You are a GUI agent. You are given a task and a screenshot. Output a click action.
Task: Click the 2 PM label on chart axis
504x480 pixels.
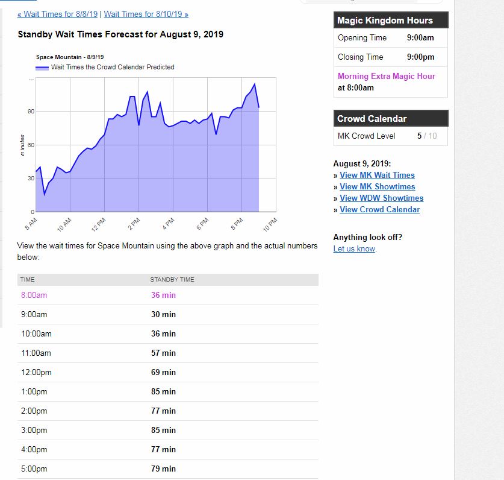click(x=134, y=222)
